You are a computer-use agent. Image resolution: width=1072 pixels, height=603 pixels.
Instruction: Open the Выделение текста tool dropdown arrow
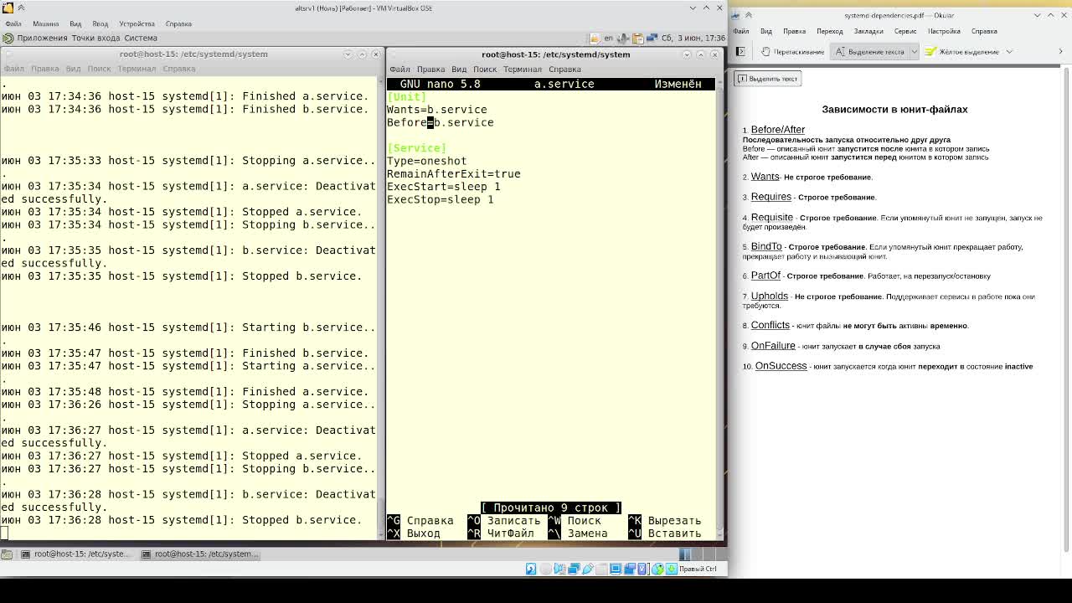[914, 51]
